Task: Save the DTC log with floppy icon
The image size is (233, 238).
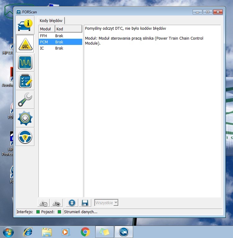Action: (x=85, y=203)
